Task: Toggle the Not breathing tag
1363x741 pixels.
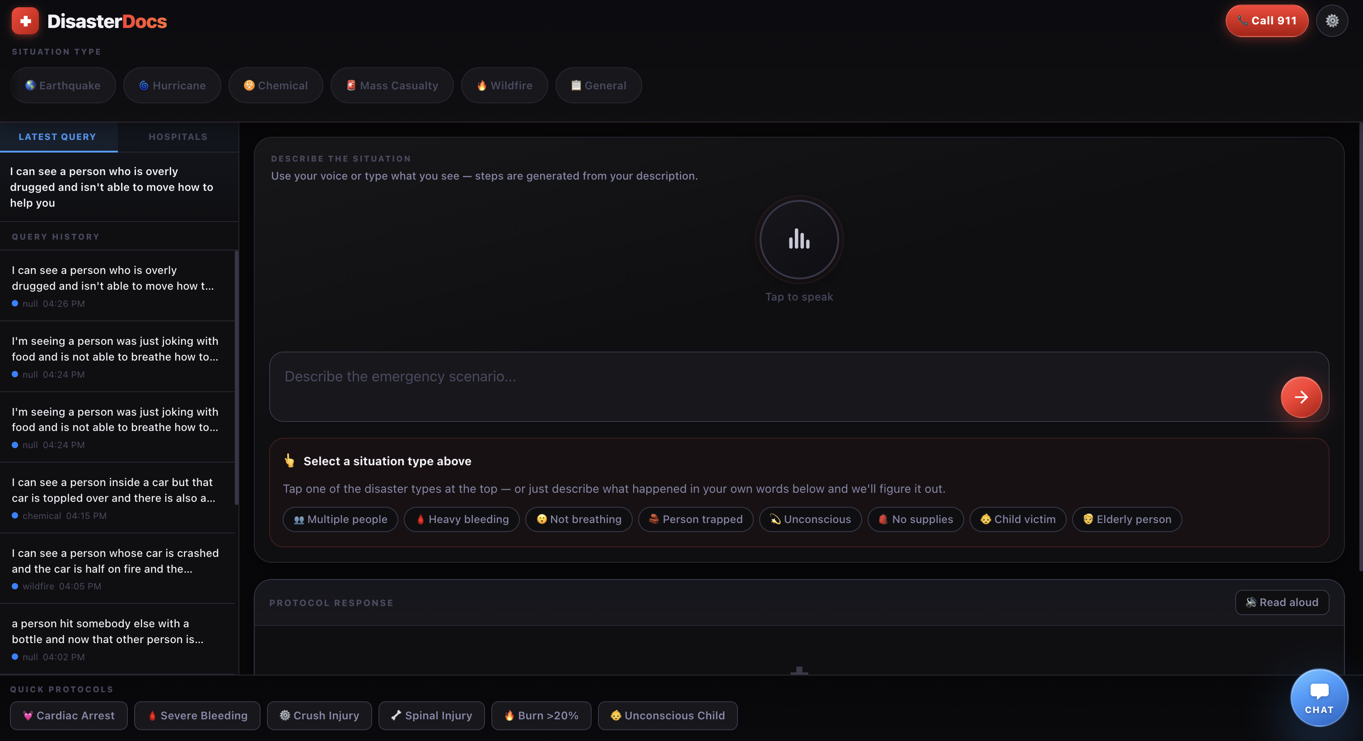Action: pos(579,519)
